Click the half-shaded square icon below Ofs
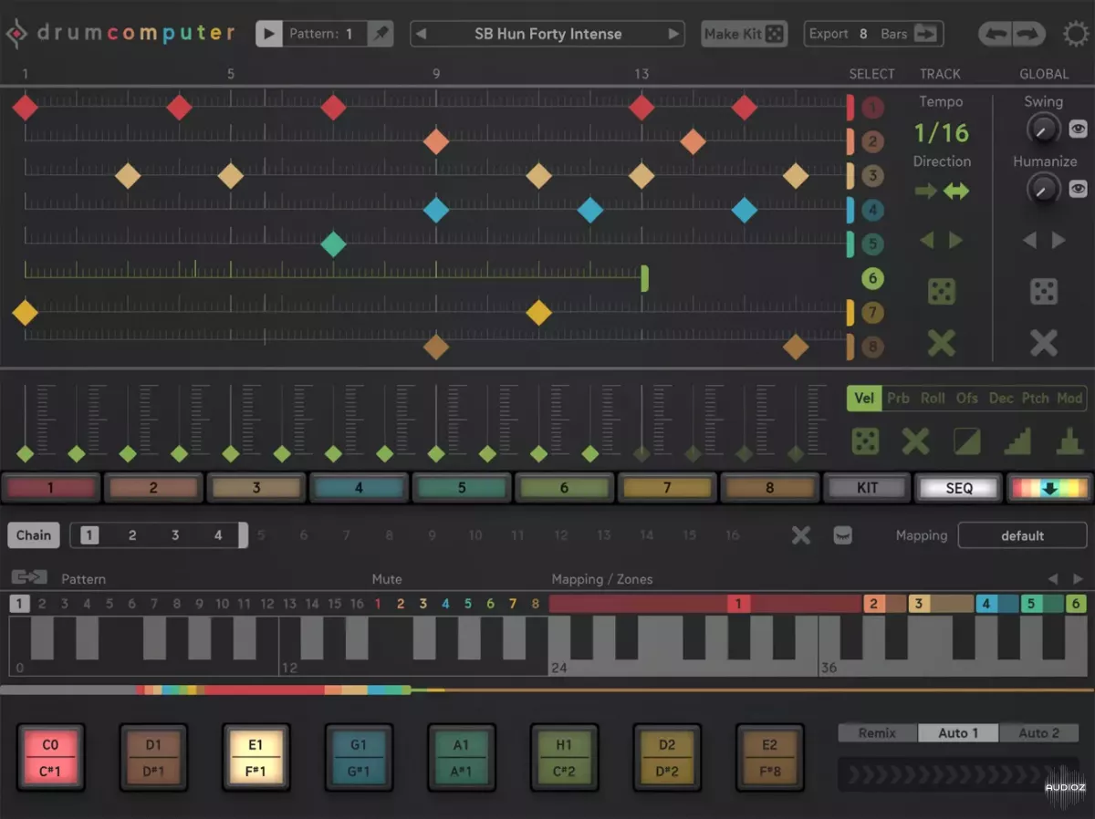This screenshot has width=1095, height=819. pos(966,441)
